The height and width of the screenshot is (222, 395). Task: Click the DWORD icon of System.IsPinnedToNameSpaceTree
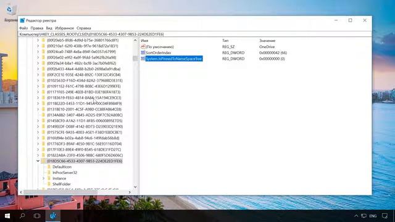tap(143, 59)
